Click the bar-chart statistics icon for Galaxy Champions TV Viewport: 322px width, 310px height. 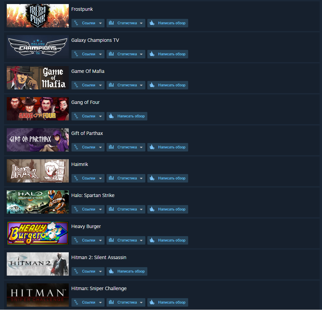point(111,54)
